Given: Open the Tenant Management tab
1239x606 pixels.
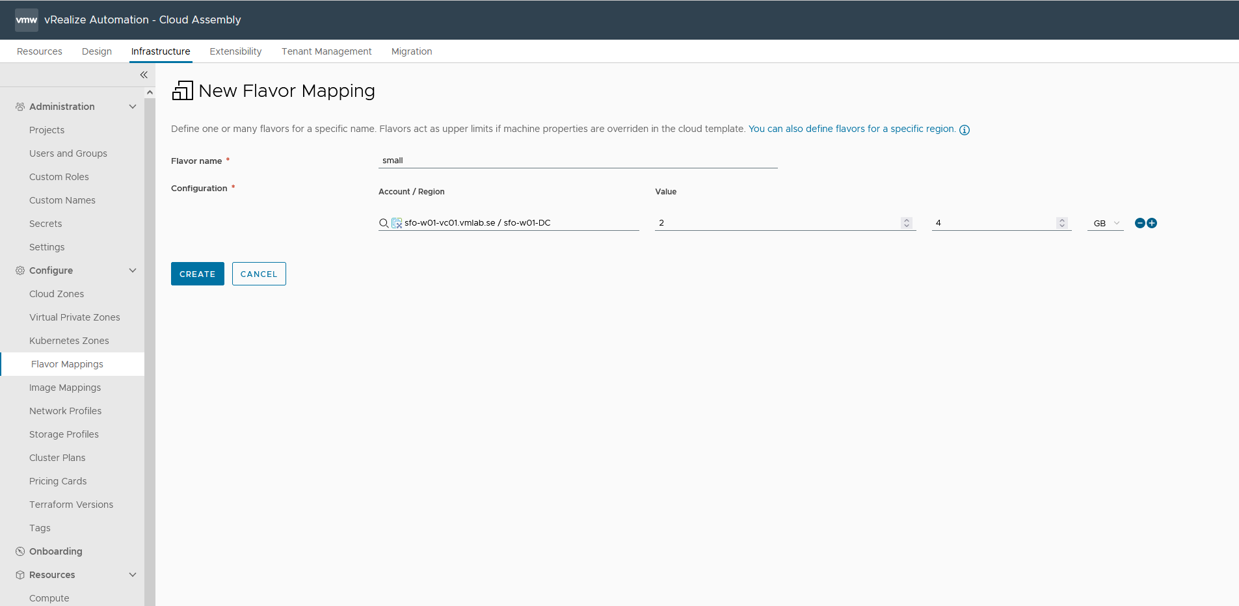Looking at the screenshot, I should [x=326, y=51].
